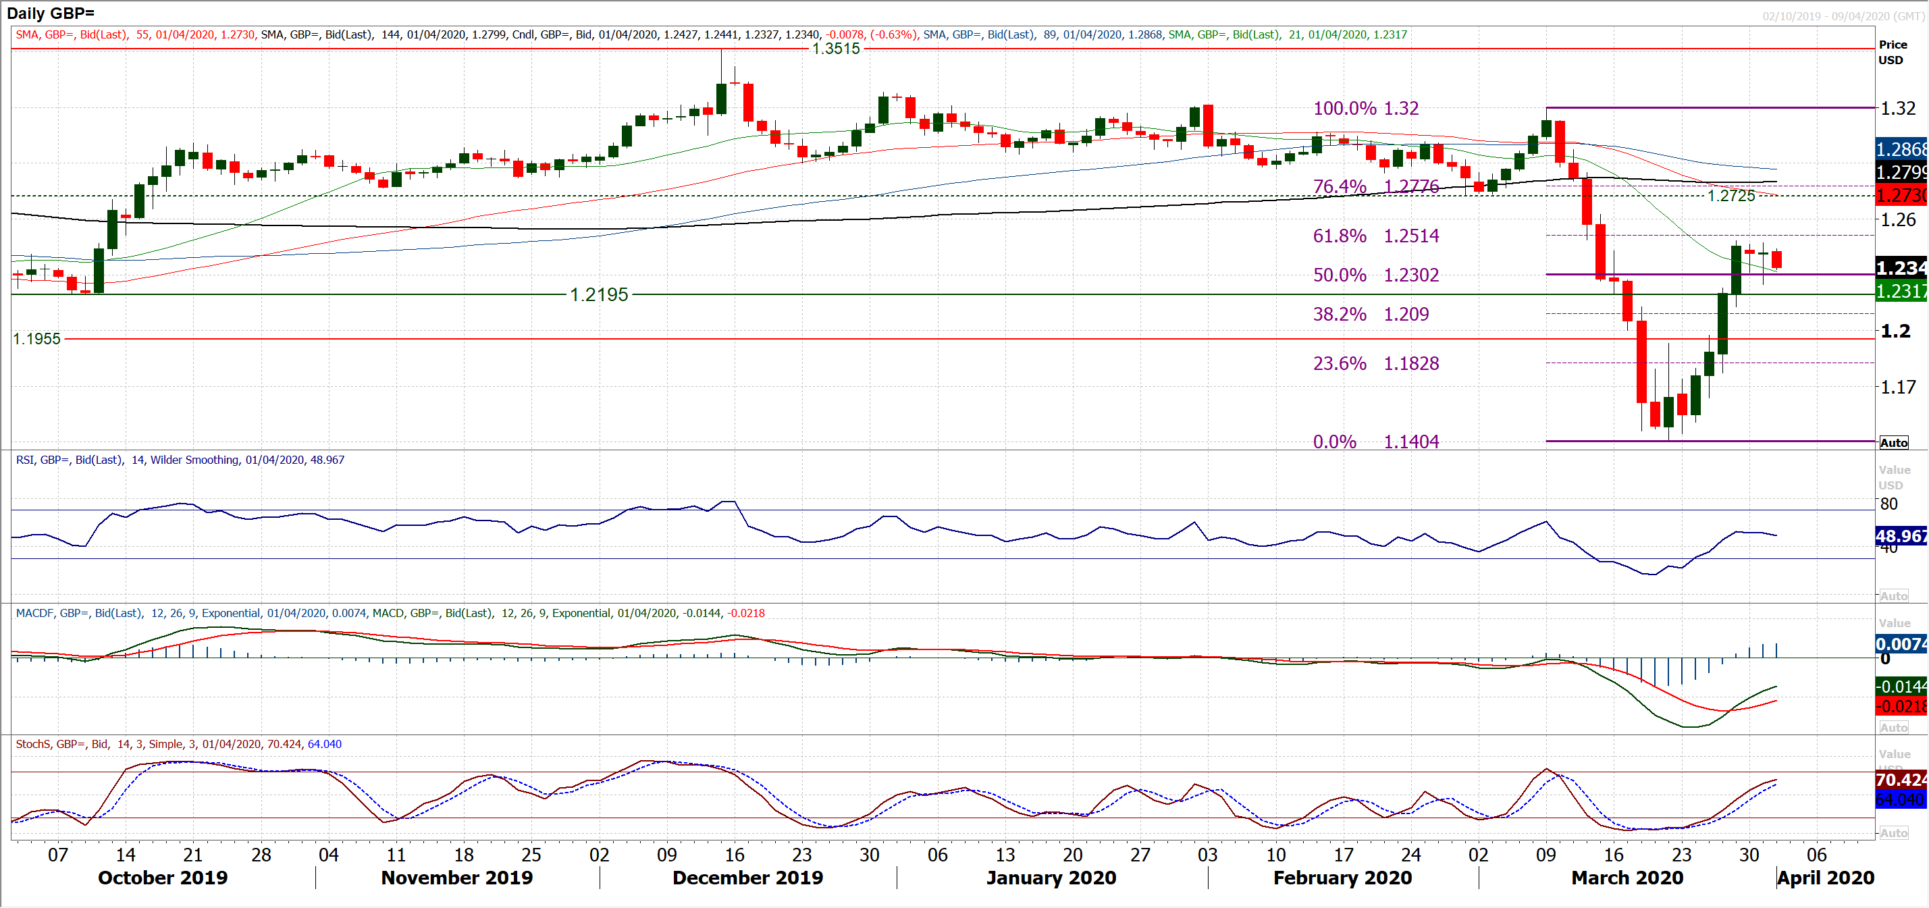Click the 1.17 price axis label

(x=1899, y=387)
